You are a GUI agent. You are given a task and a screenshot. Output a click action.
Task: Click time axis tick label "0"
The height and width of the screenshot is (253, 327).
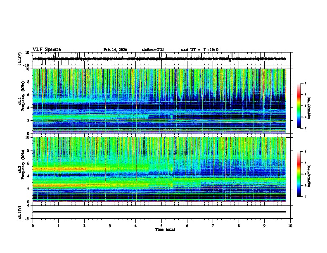(x=33, y=226)
